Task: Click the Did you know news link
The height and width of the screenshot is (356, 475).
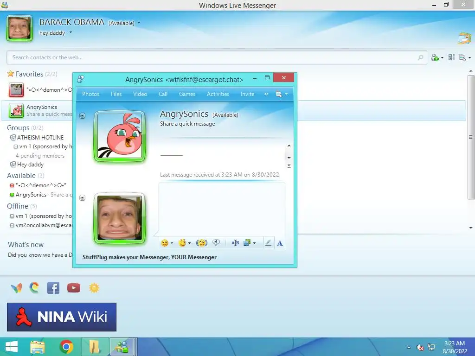Action: pos(40,255)
